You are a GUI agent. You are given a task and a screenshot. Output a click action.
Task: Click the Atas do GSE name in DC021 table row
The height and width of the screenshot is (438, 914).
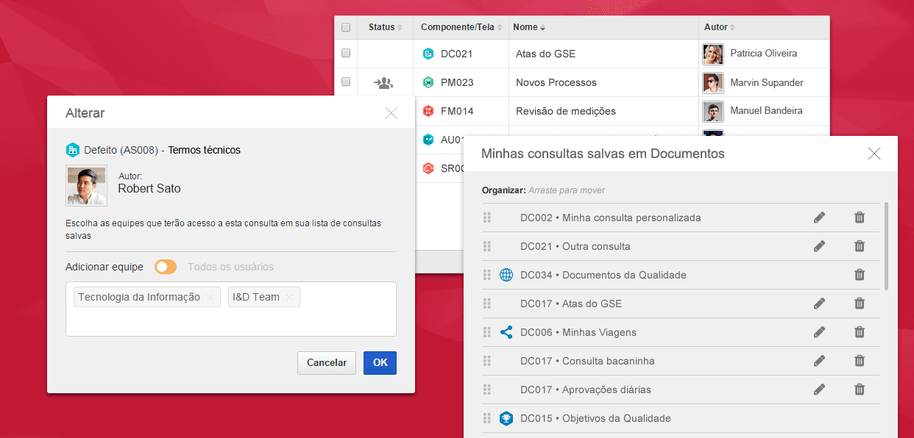point(545,54)
